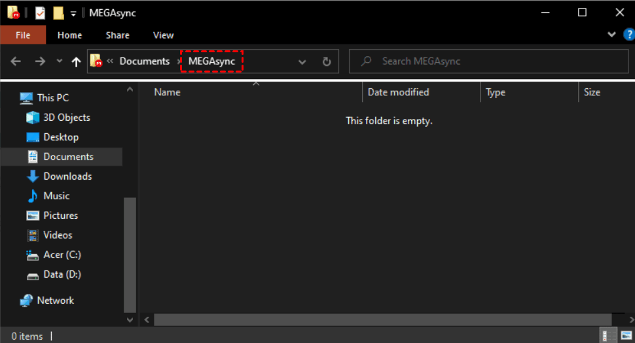Click the '0 items' status text
The height and width of the screenshot is (343, 635).
coord(27,336)
